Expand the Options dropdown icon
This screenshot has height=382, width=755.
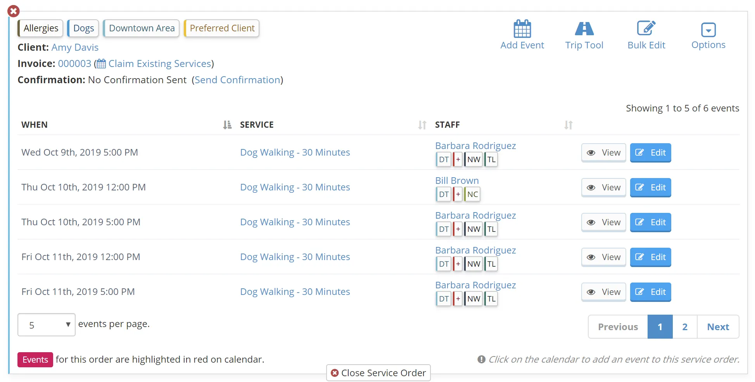click(708, 30)
